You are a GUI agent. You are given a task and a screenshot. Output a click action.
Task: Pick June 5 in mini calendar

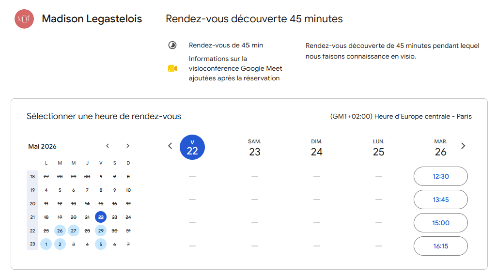click(x=101, y=244)
